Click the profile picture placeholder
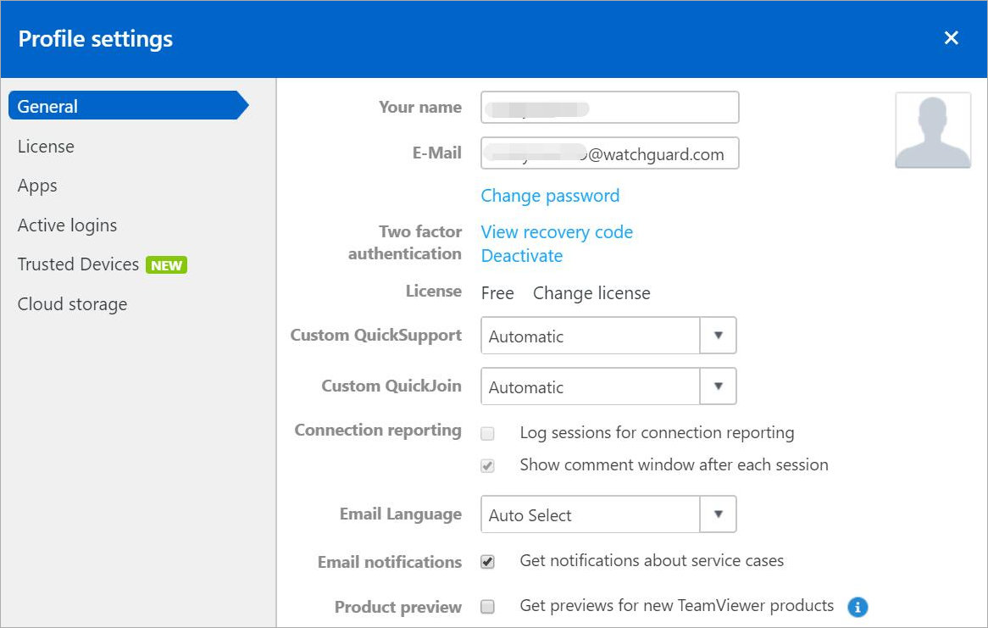Viewport: 988px width, 628px height. click(x=932, y=129)
